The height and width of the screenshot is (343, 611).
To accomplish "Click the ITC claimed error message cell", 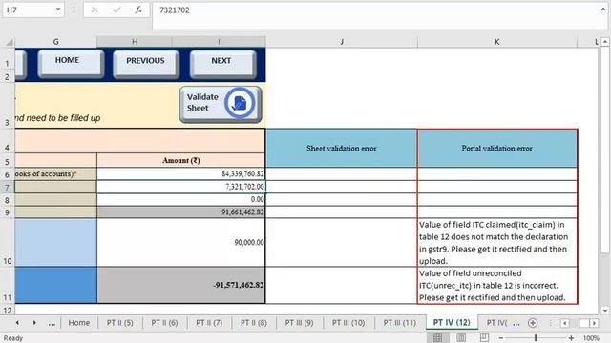I will pos(496,242).
